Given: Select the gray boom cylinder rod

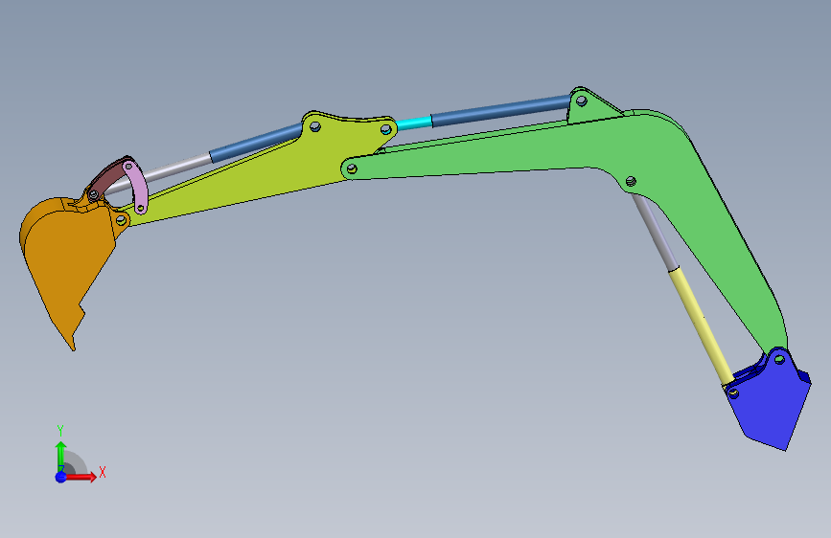Looking at the screenshot, I should (x=655, y=232).
